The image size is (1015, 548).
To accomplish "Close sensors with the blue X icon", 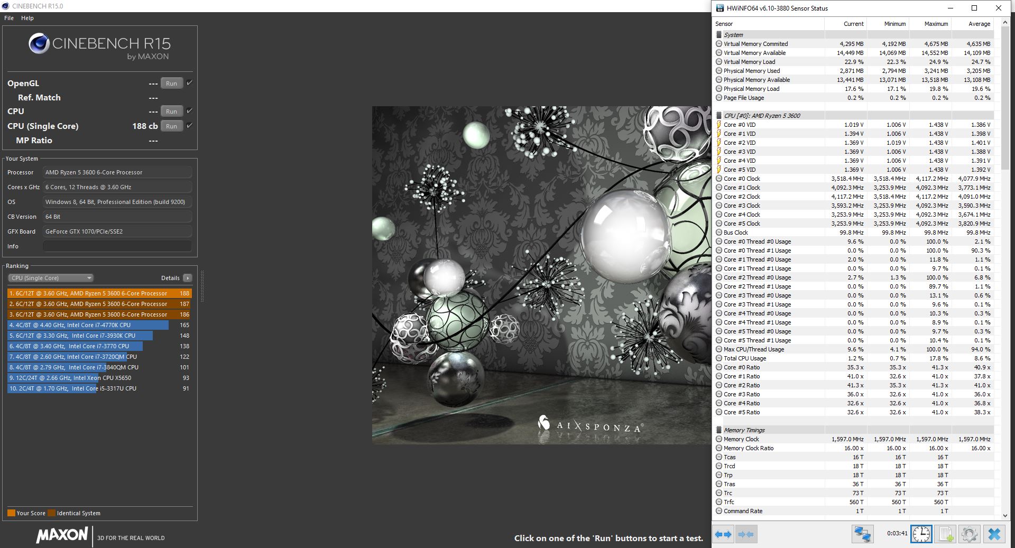I will tap(994, 534).
